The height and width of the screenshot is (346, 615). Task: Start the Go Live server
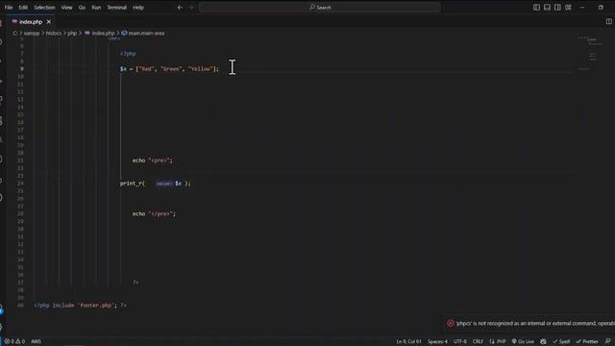coord(523,342)
